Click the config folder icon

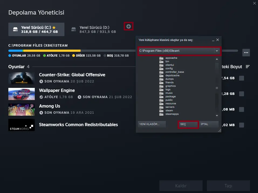point(161,69)
